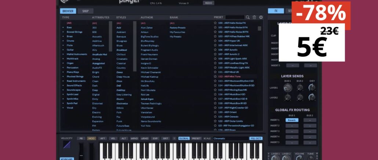378x160 pixels.
Task: Expand the Drums type category
Action: pyautogui.click(x=63, y=41)
